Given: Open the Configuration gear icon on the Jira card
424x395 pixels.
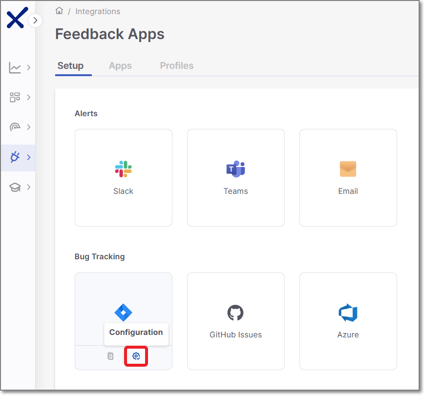Looking at the screenshot, I should click(136, 356).
